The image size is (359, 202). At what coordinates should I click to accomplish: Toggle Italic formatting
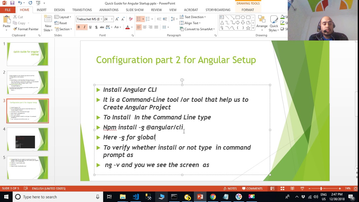(84, 27)
